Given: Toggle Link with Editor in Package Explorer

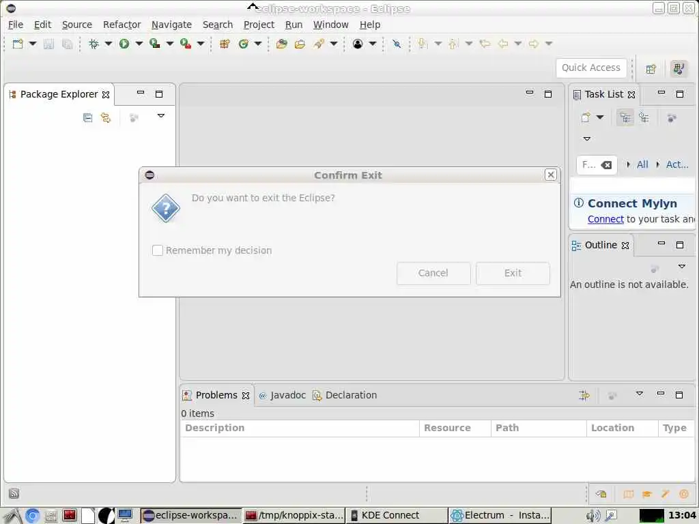Looking at the screenshot, I should tap(106, 117).
